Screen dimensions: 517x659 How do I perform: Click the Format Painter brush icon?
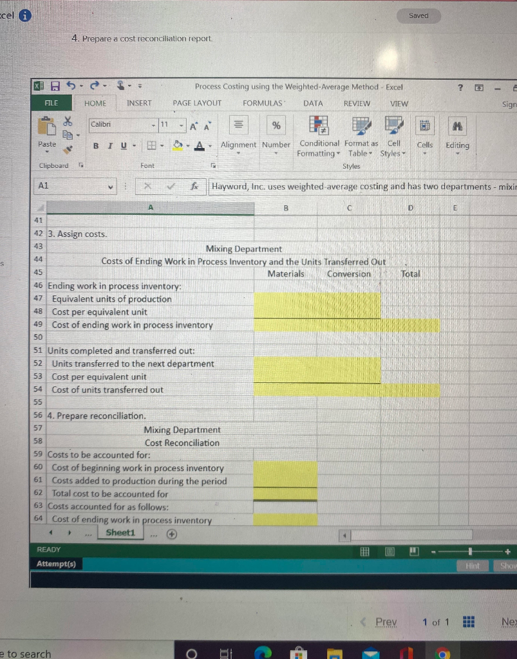pos(68,149)
